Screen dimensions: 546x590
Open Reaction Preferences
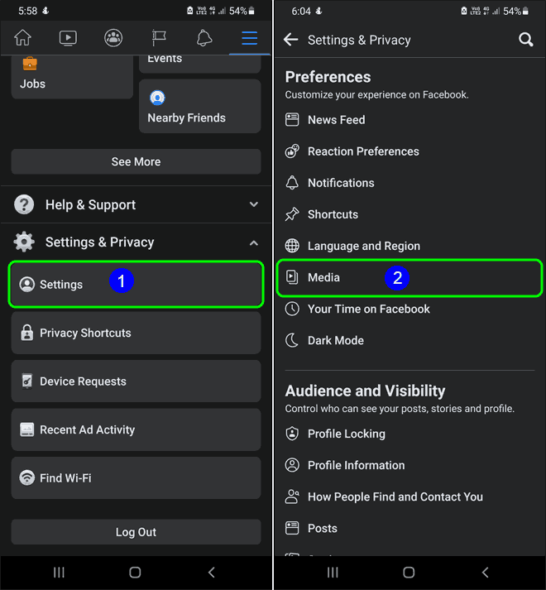click(409, 151)
